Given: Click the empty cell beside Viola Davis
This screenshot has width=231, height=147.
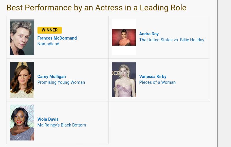Looking at the screenshot, I should pyautogui.click(x=159, y=122).
